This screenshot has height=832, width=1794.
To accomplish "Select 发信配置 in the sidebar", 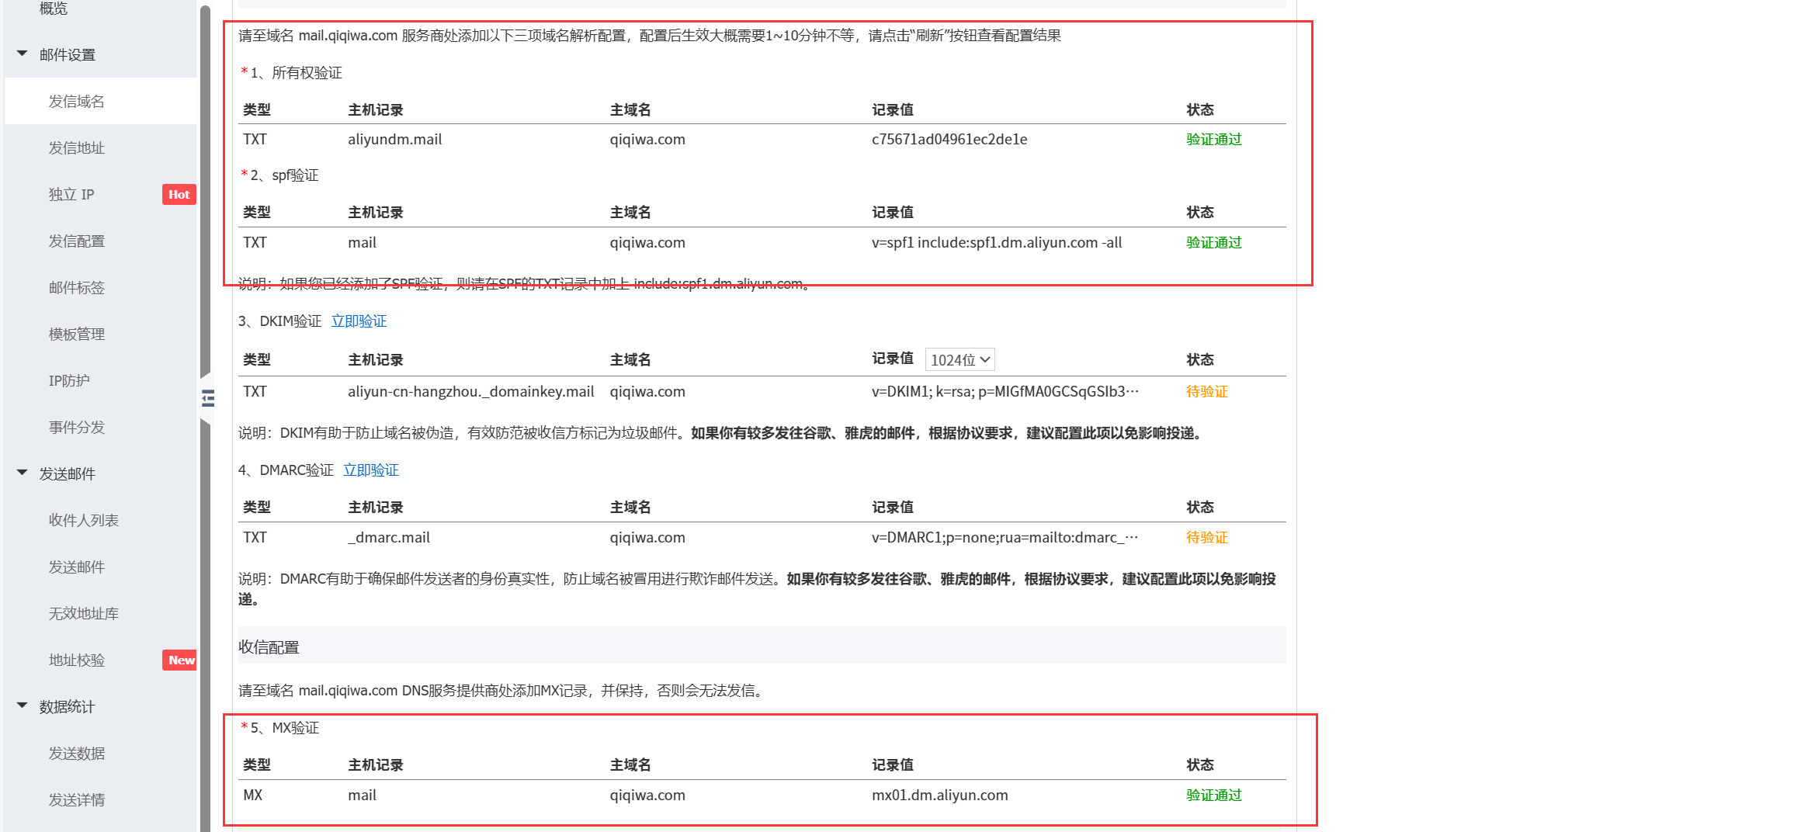I will [76, 241].
